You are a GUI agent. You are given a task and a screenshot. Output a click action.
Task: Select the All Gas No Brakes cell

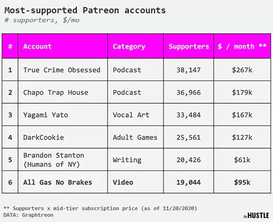click(x=63, y=182)
